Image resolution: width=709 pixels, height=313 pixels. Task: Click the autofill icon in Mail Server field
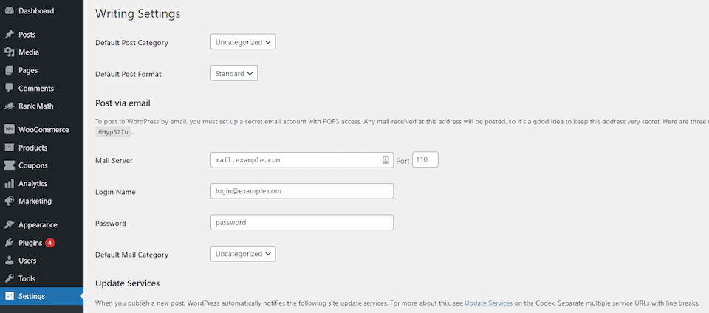pyautogui.click(x=386, y=159)
